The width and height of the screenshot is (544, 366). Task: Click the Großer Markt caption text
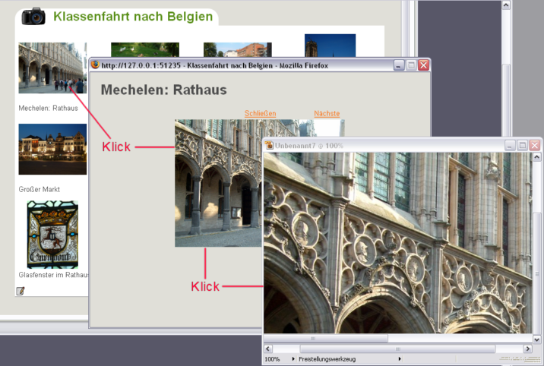tap(40, 189)
